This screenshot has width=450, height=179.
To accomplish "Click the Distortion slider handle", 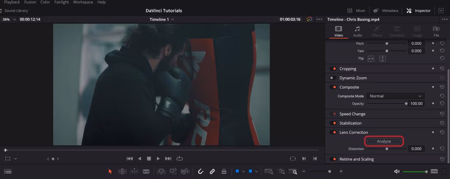I will 387,149.
